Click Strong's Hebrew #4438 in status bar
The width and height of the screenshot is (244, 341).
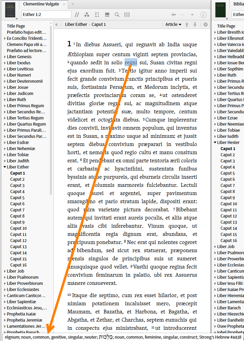(x=220, y=337)
